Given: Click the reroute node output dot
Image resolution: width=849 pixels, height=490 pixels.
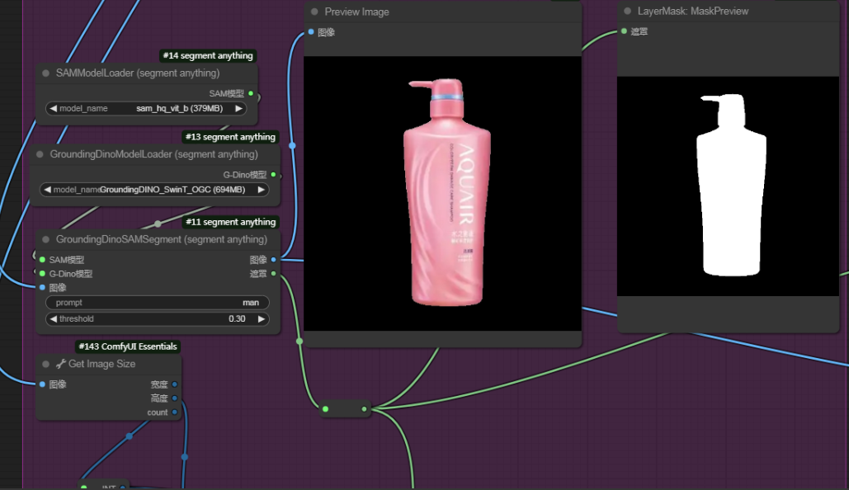Looking at the screenshot, I should coord(364,409).
